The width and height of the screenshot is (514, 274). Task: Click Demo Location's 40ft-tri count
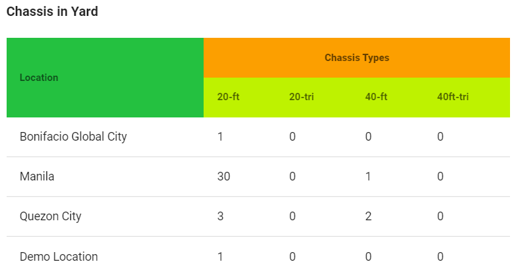[x=440, y=257]
